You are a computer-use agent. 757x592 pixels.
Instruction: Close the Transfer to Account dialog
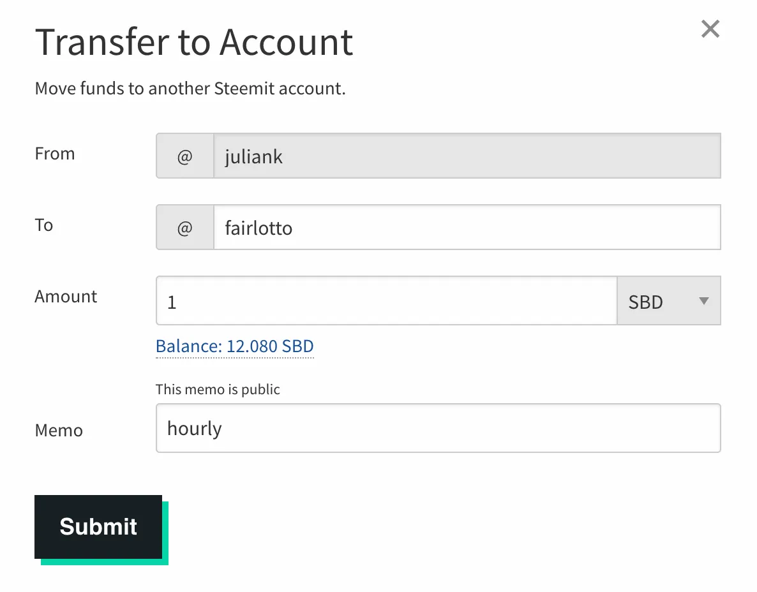click(x=710, y=29)
